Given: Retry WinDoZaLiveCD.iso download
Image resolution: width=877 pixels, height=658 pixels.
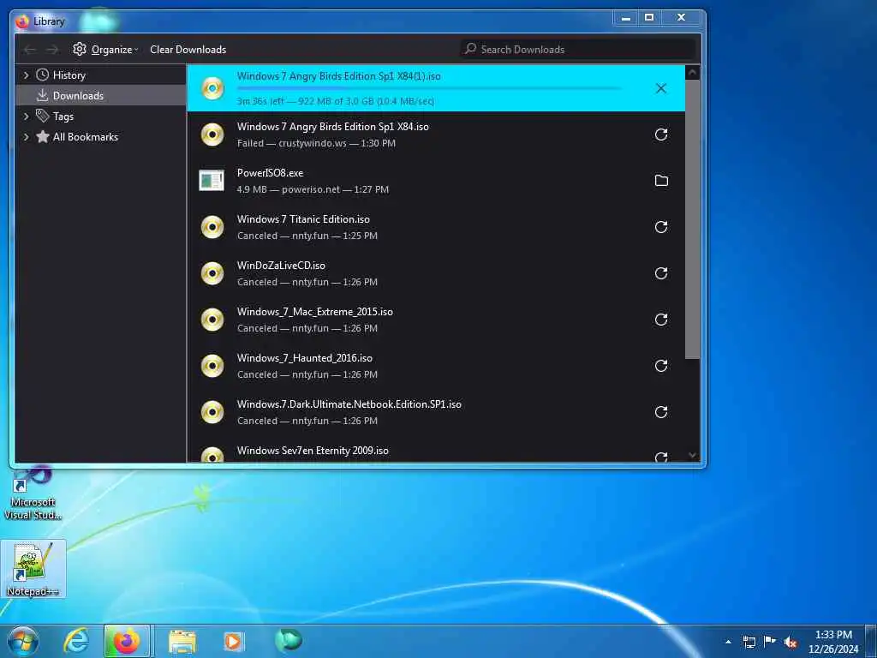Looking at the screenshot, I should point(661,273).
